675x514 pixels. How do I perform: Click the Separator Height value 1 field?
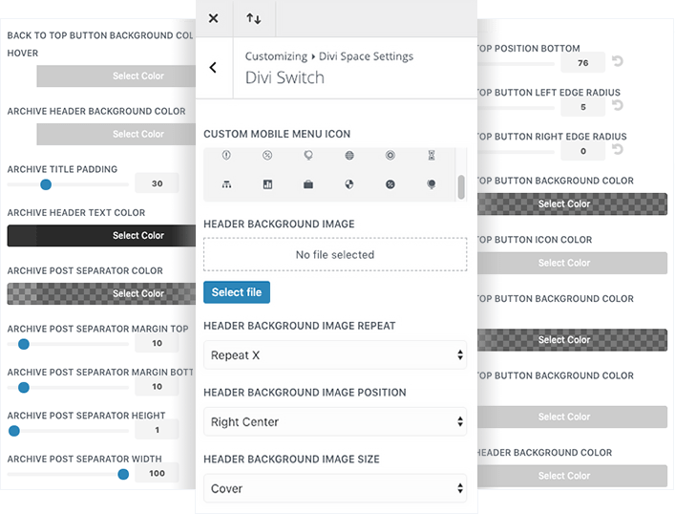click(158, 430)
